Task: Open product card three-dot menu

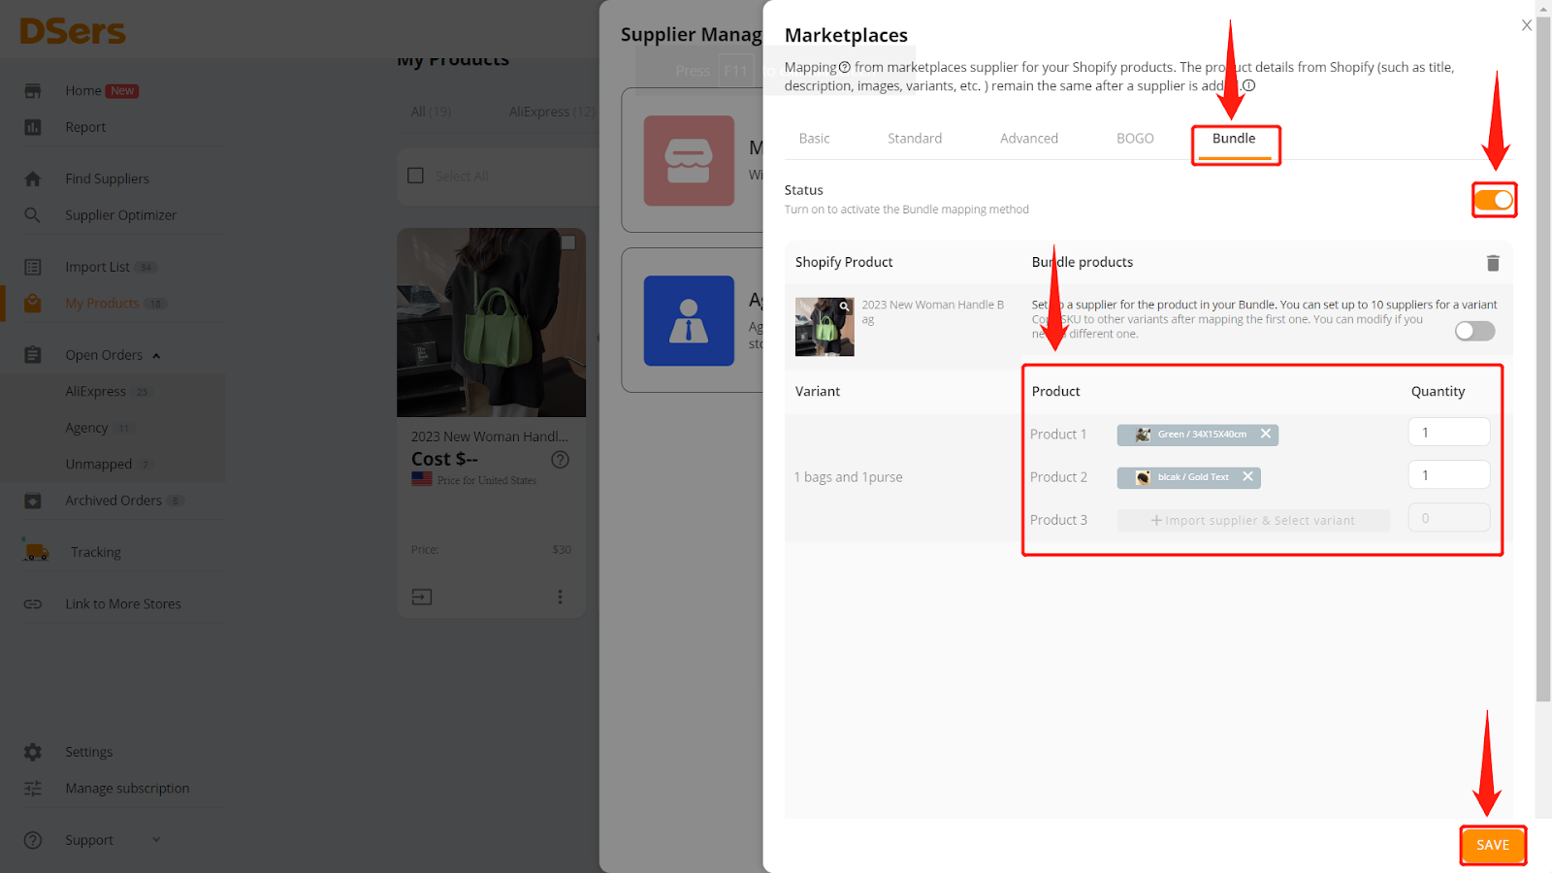Action: [560, 597]
